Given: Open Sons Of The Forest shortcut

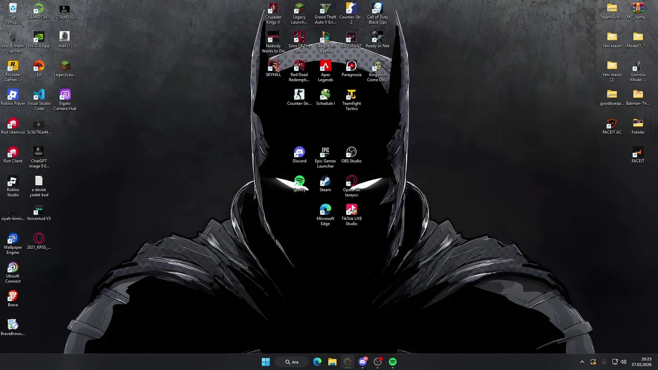Looking at the screenshot, I should [299, 43].
